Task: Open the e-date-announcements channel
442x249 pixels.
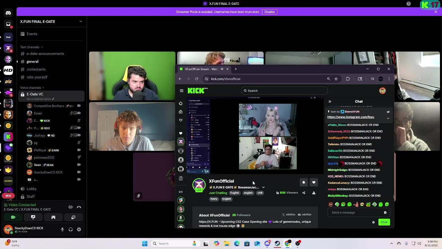Action: [51, 54]
